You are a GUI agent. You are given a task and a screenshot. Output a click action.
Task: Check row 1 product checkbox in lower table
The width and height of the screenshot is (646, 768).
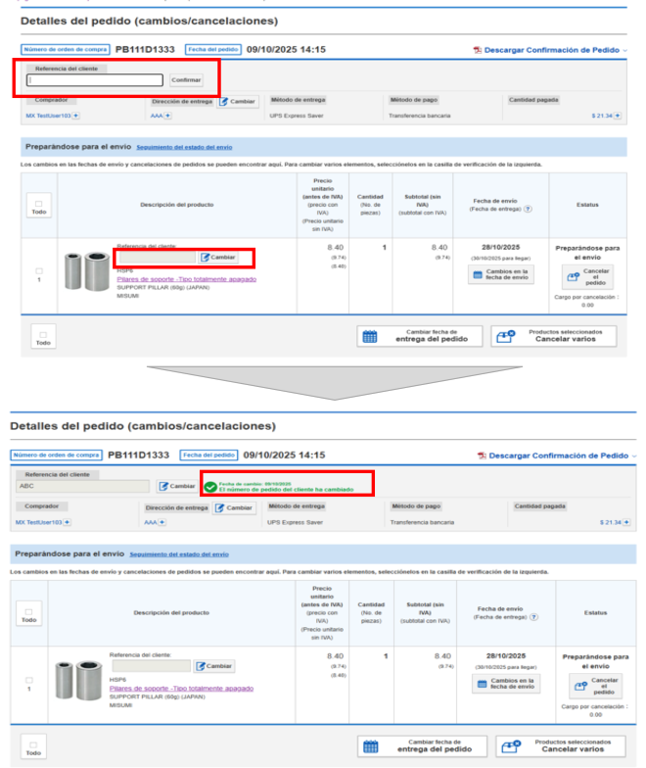[29, 679]
